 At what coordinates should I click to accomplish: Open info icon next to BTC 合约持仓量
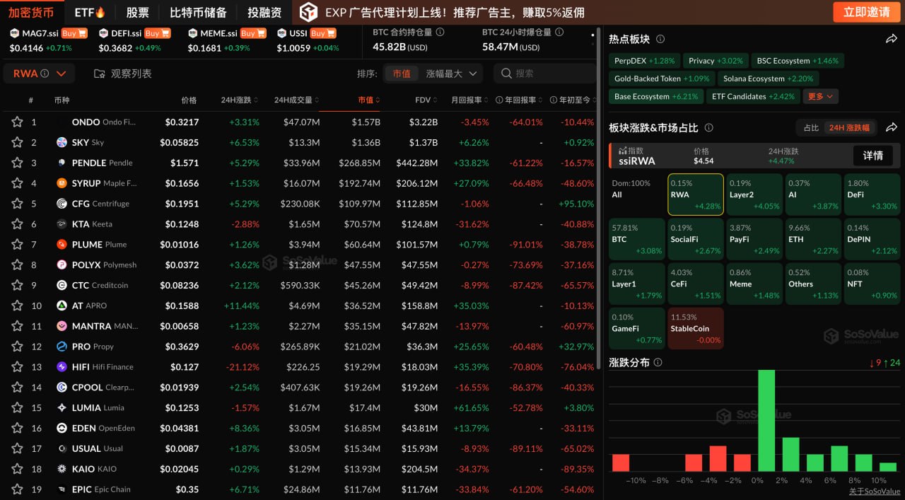(440, 32)
